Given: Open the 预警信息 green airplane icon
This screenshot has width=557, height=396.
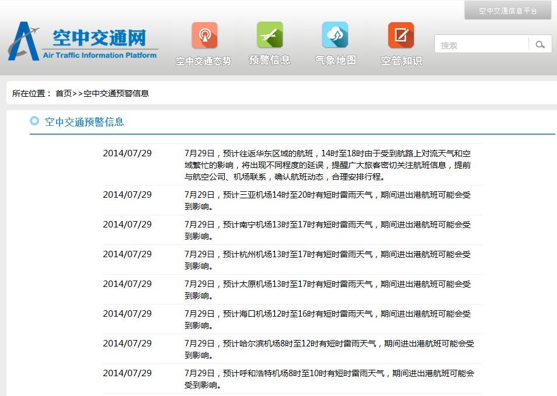Looking at the screenshot, I should (x=270, y=35).
